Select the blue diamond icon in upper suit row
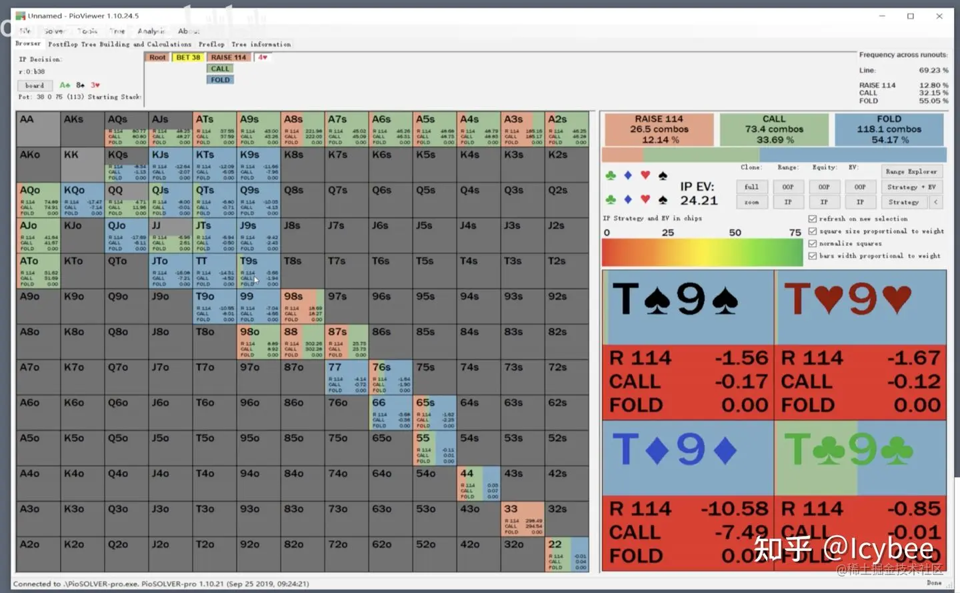This screenshot has width=960, height=593. (x=627, y=175)
